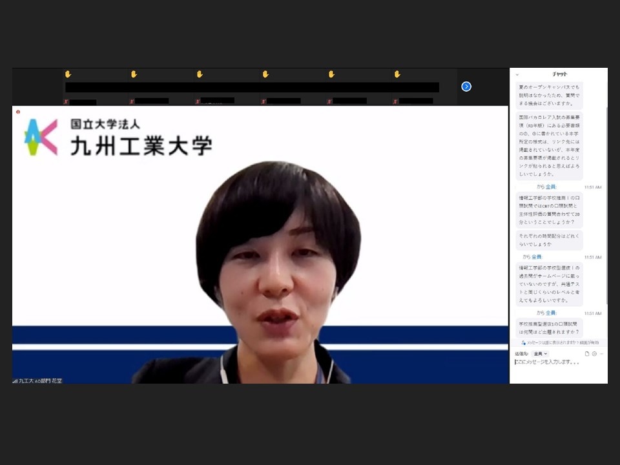Open the file attachment icon in chat
Viewport: 620px width, 465px height.
pos(587,354)
